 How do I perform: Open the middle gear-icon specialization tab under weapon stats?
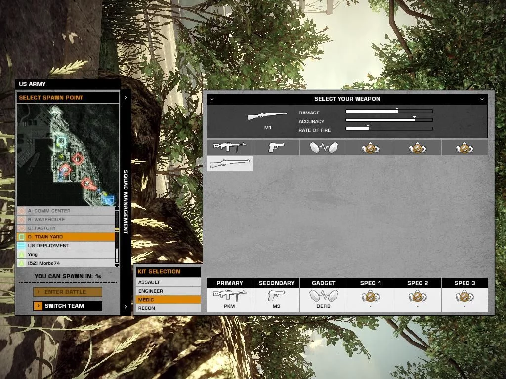pos(418,147)
